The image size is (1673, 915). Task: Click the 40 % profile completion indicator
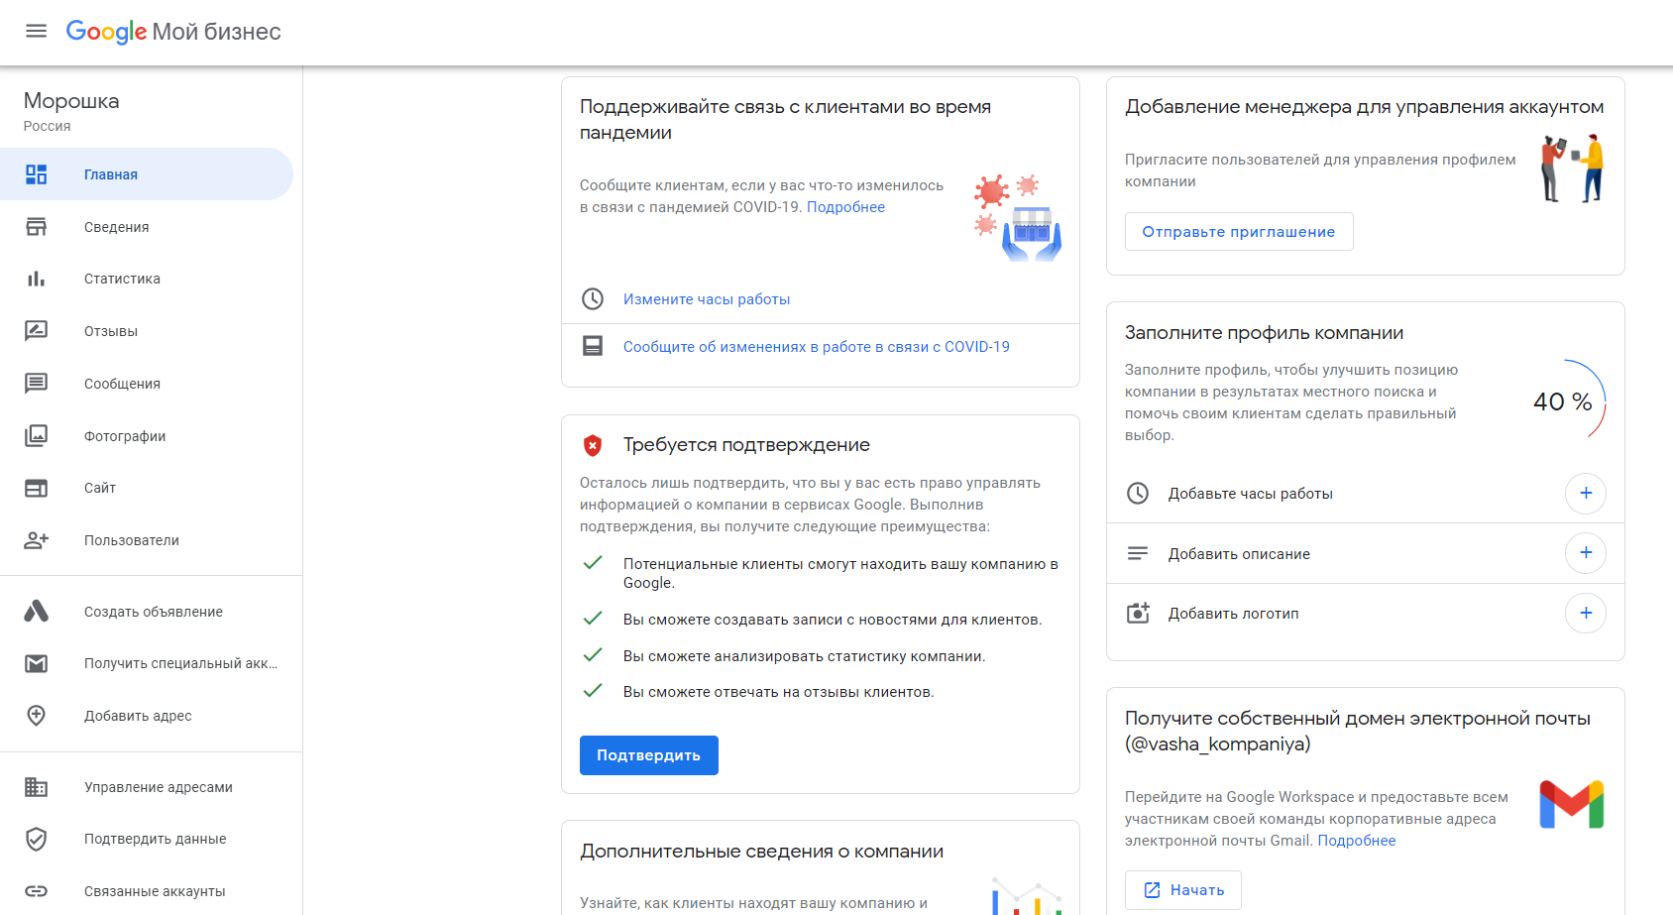point(1566,400)
